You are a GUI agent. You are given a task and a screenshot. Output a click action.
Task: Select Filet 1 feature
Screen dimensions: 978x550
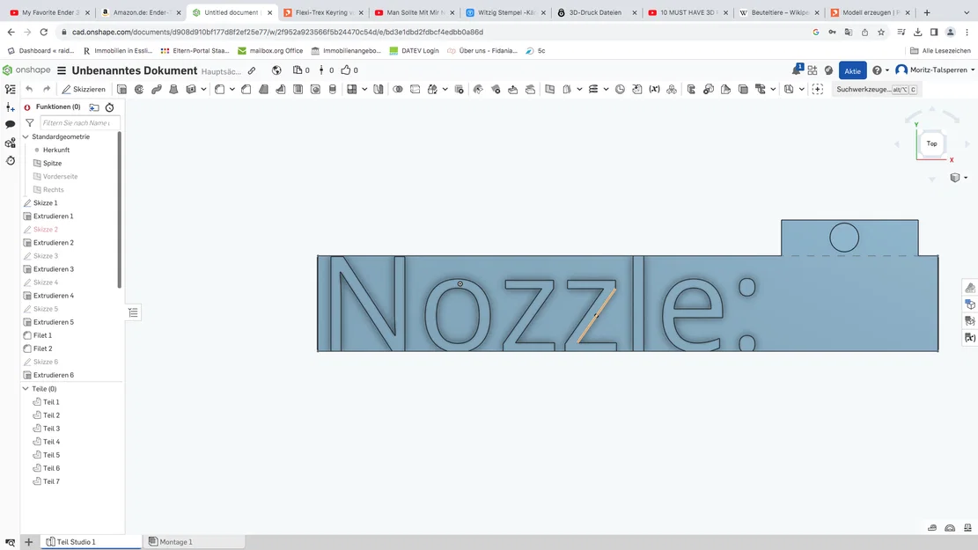click(42, 335)
